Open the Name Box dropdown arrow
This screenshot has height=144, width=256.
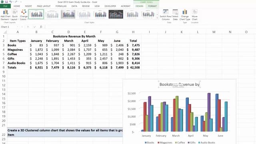click(x=17, y=27)
